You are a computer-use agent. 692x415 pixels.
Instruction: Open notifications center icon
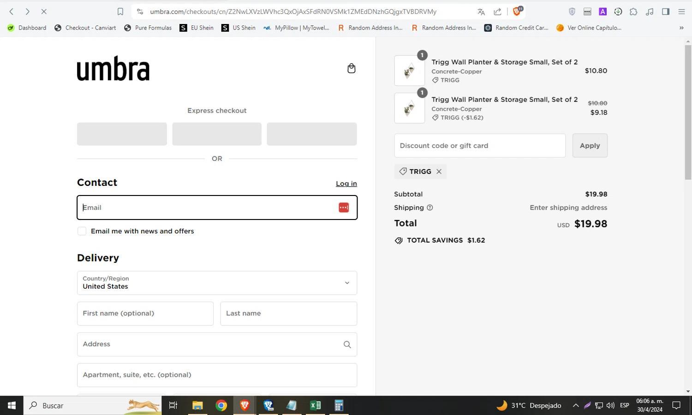[676, 405]
